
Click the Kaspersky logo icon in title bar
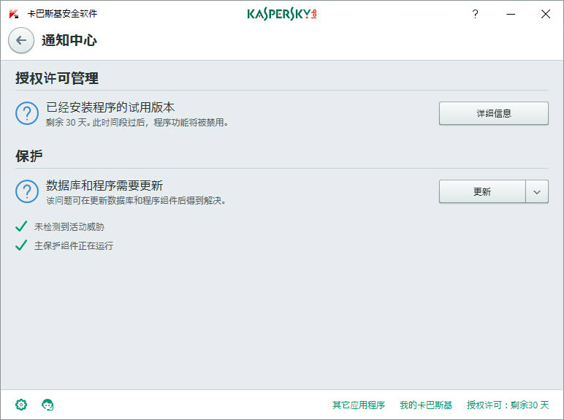(14, 14)
